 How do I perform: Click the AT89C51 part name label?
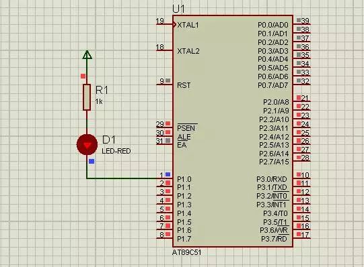(x=186, y=252)
